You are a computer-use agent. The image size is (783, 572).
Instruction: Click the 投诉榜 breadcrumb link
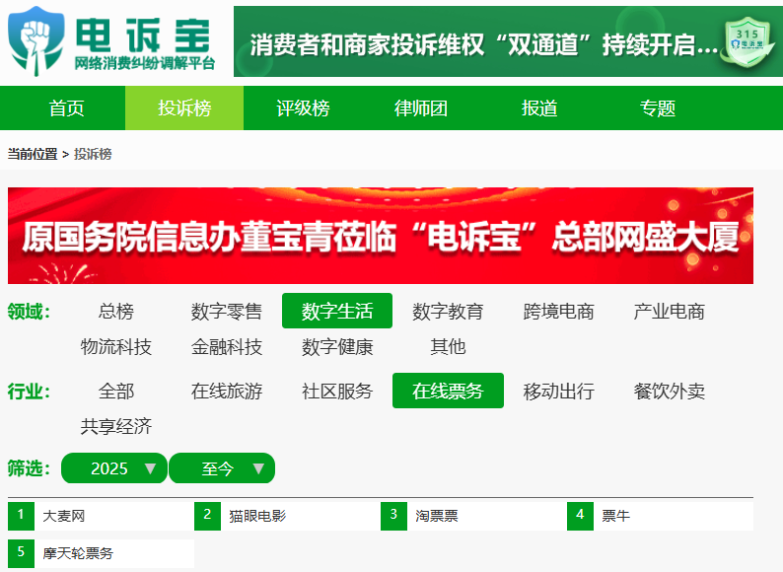click(93, 154)
